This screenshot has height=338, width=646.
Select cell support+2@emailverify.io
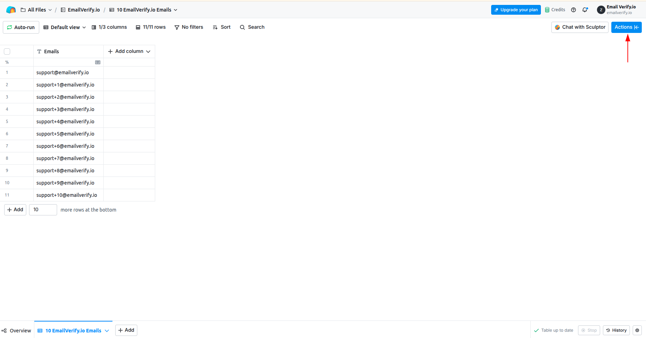click(x=69, y=97)
